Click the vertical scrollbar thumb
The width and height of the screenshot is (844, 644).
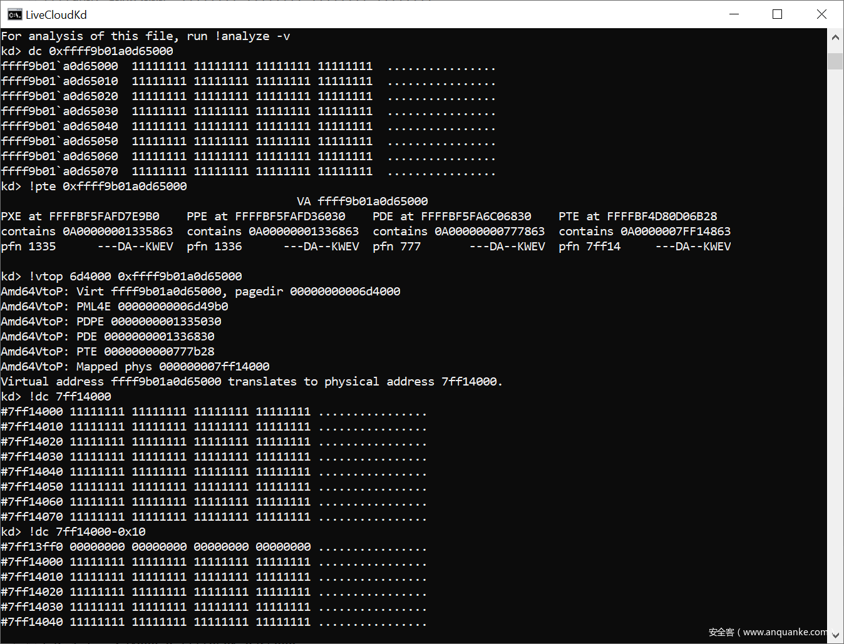[835, 61]
